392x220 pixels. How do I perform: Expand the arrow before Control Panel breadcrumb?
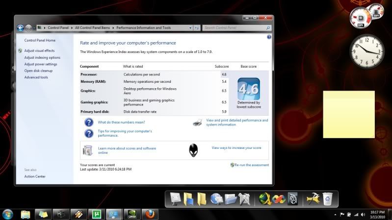pyautogui.click(x=45, y=28)
